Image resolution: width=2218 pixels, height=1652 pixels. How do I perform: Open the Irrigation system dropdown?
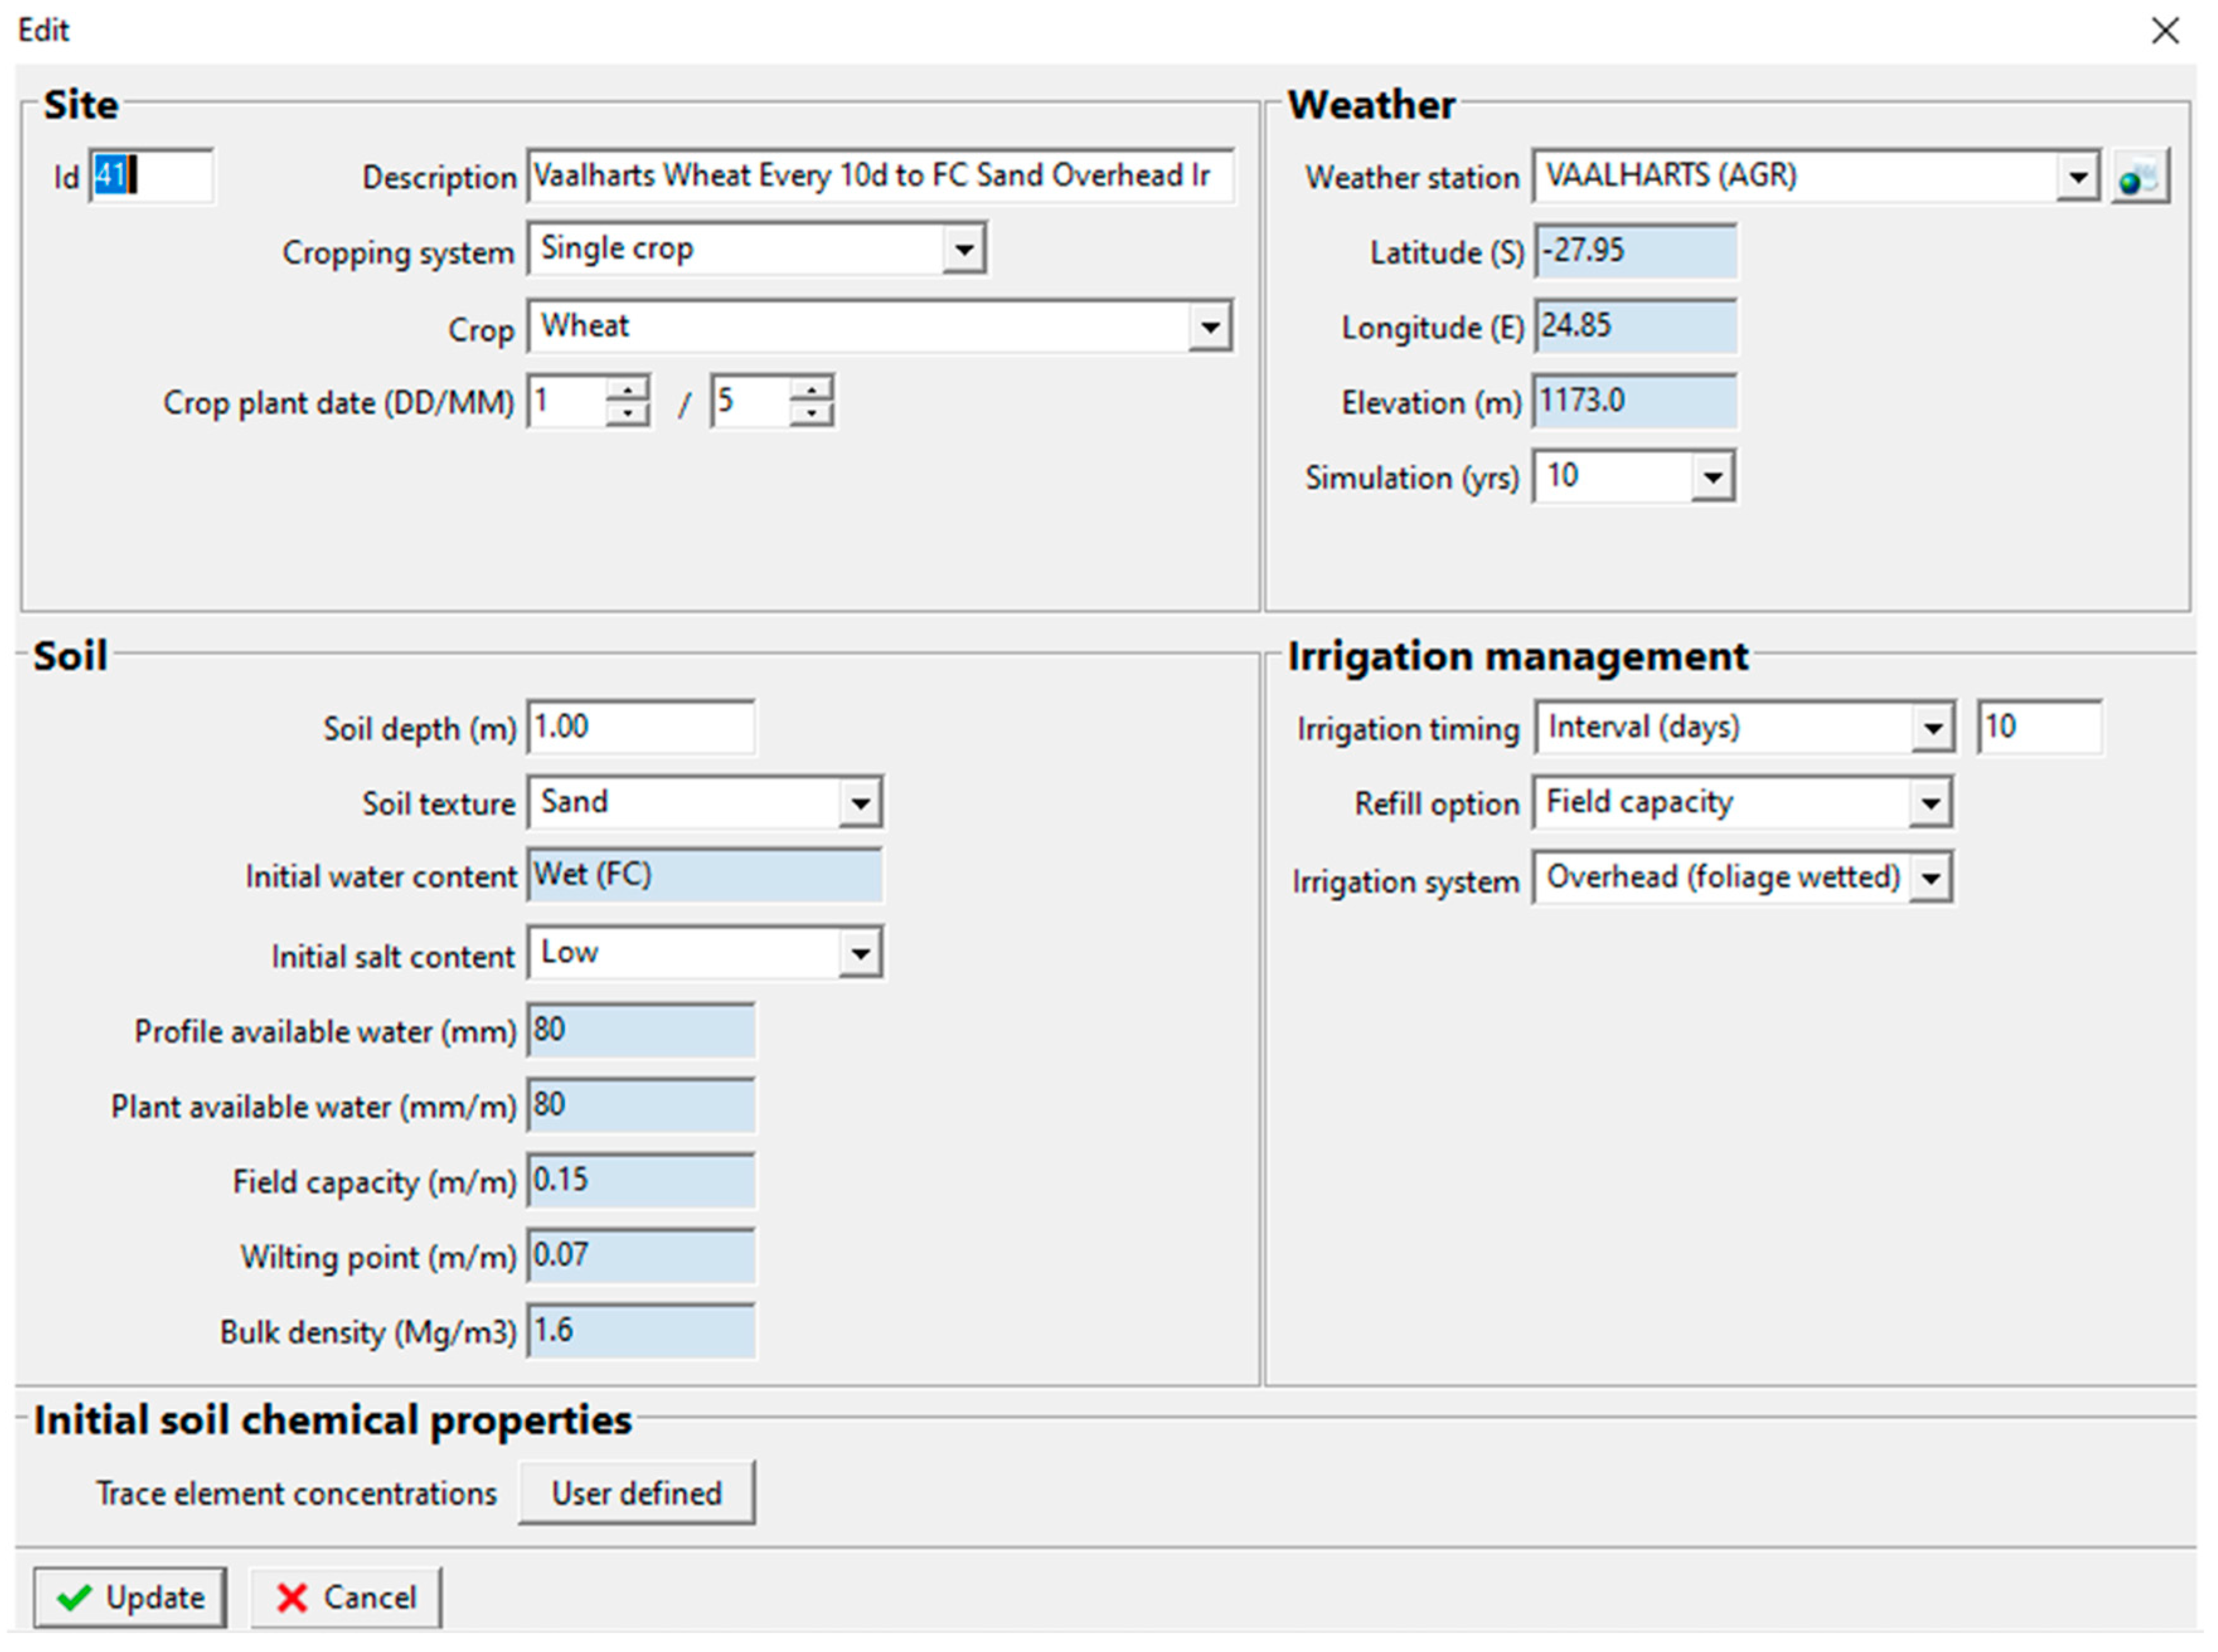click(x=1930, y=879)
